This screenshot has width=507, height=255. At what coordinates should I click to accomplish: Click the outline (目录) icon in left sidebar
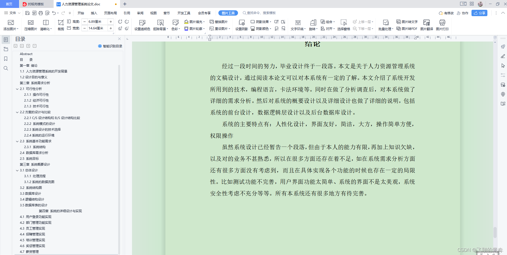(x=6, y=40)
